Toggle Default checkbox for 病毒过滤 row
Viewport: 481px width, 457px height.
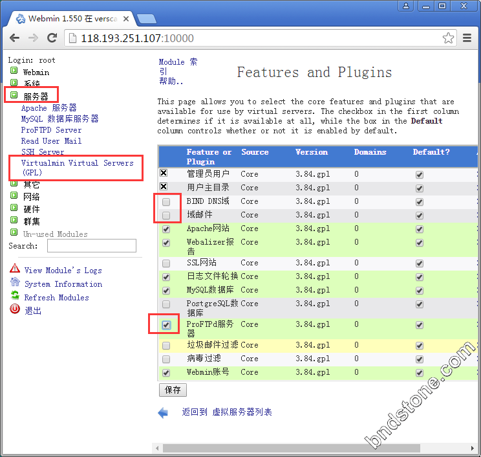[420, 359]
